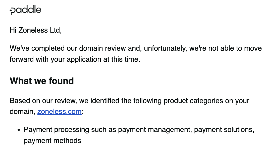267x154 pixels.
Task: Click the word "domain," before the link
Action: coord(22,112)
